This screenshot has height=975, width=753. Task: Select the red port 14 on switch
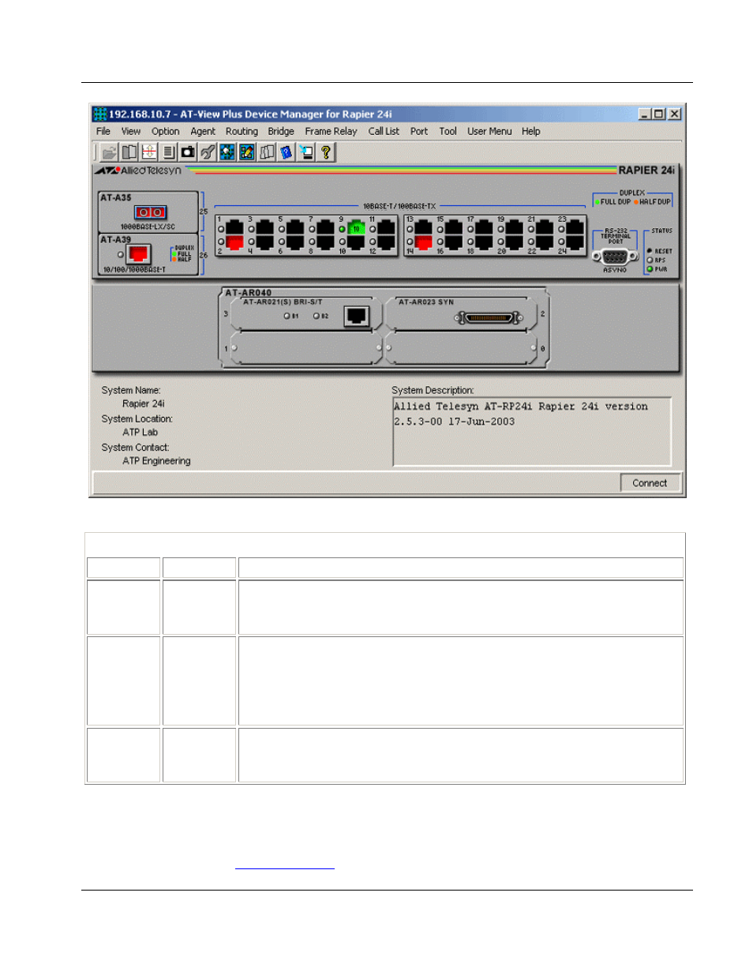[x=424, y=242]
